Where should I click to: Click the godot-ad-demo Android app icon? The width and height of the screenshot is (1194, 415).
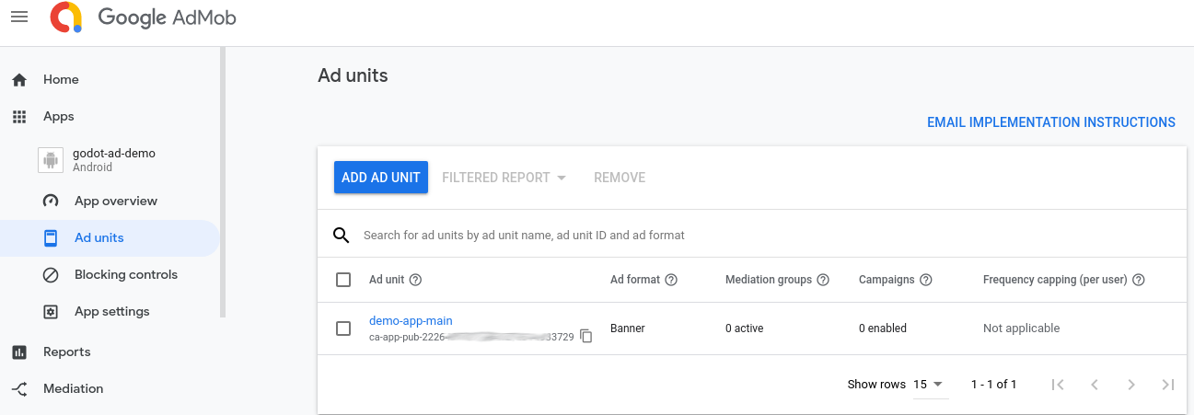(x=51, y=160)
